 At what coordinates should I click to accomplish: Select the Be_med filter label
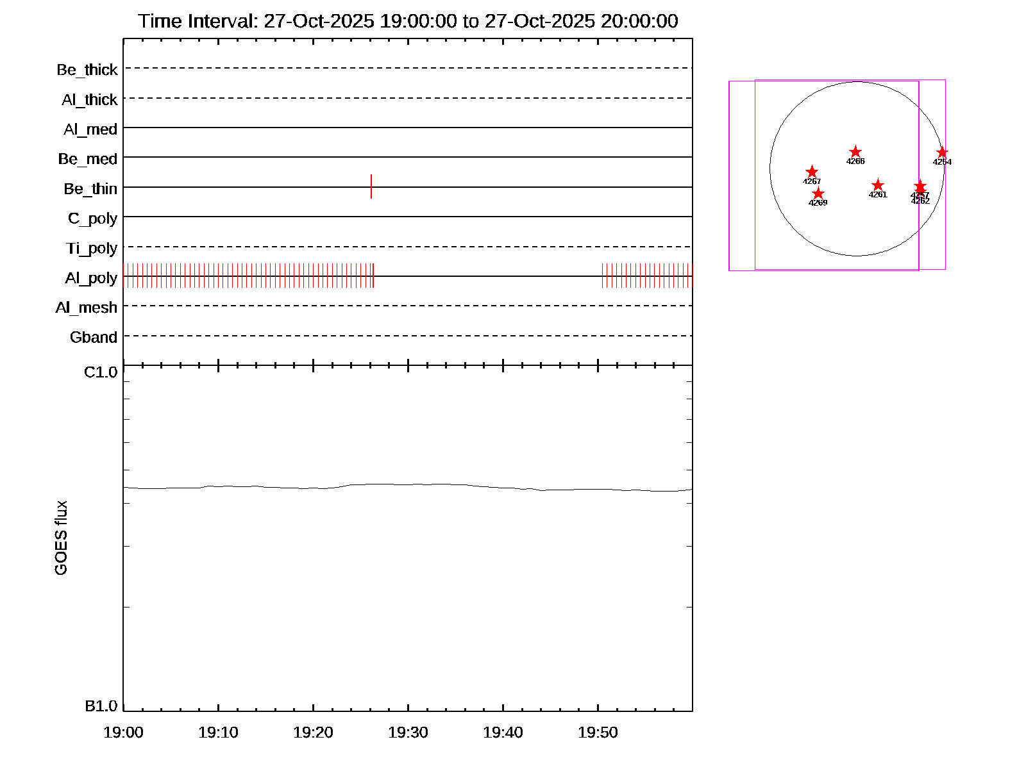pos(88,159)
